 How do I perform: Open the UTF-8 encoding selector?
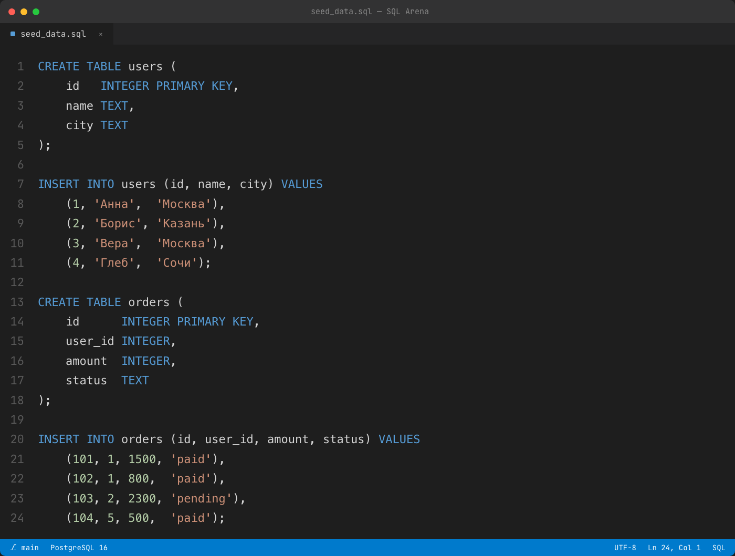point(625,548)
